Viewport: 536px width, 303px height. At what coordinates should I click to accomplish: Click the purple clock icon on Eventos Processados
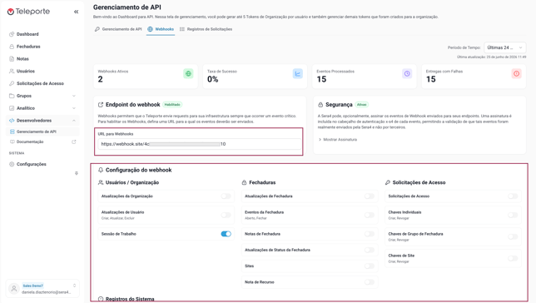(407, 73)
